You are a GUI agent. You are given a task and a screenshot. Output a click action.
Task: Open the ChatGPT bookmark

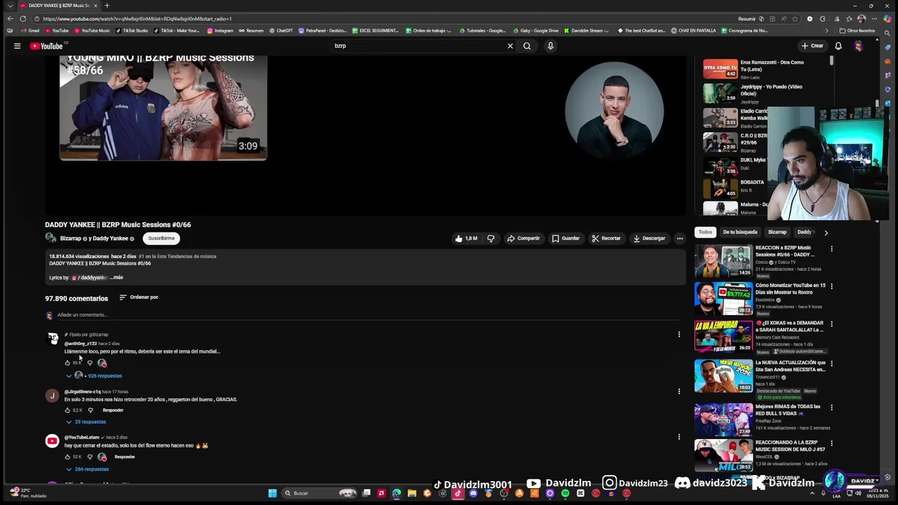click(281, 31)
